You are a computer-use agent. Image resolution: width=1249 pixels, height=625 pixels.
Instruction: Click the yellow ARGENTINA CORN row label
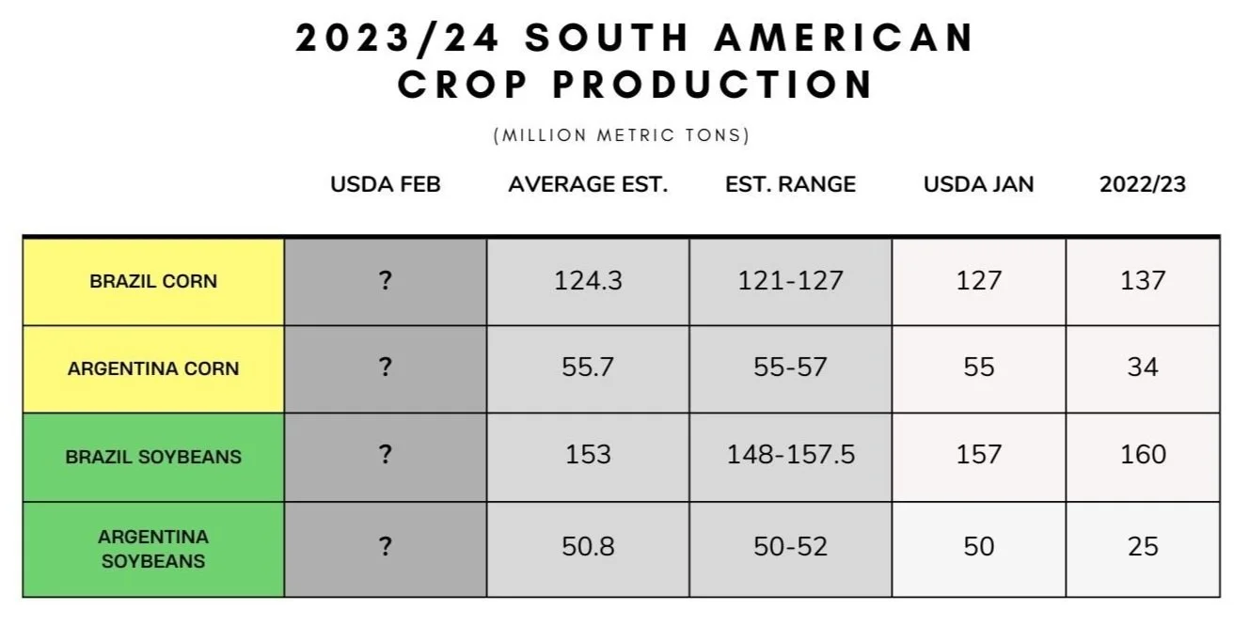(x=153, y=368)
